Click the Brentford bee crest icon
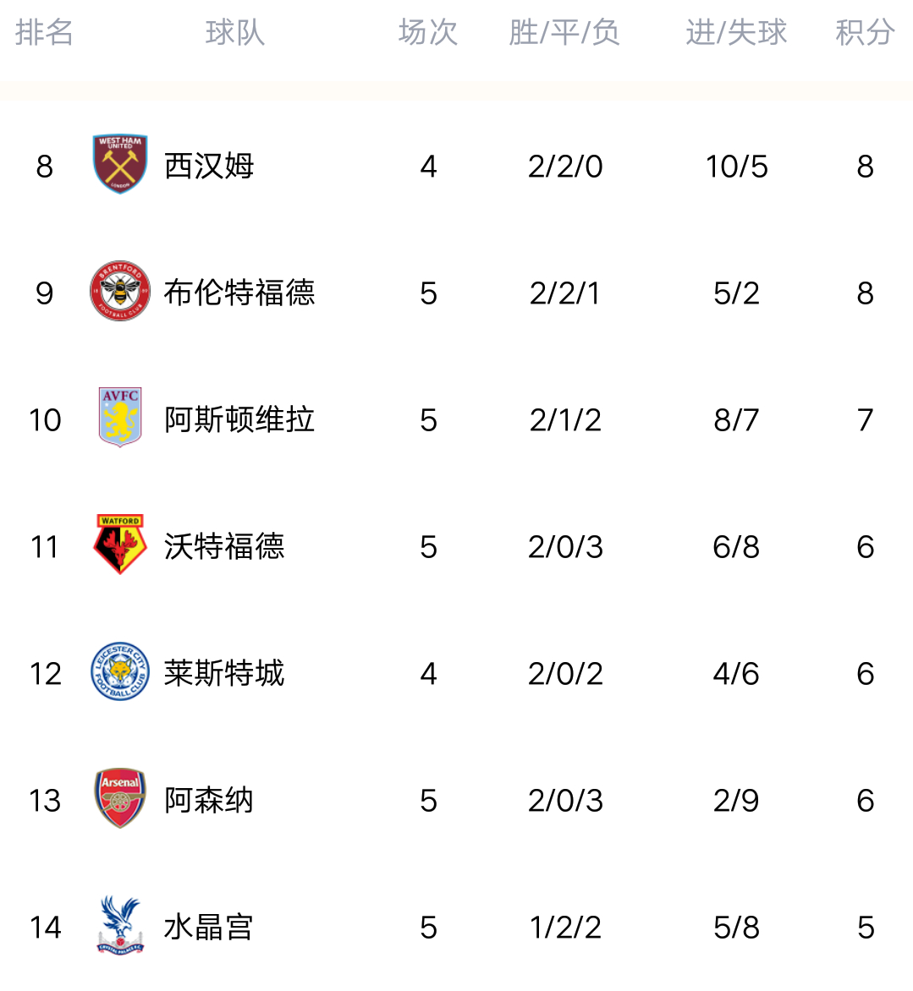913x991 pixels. [x=120, y=291]
